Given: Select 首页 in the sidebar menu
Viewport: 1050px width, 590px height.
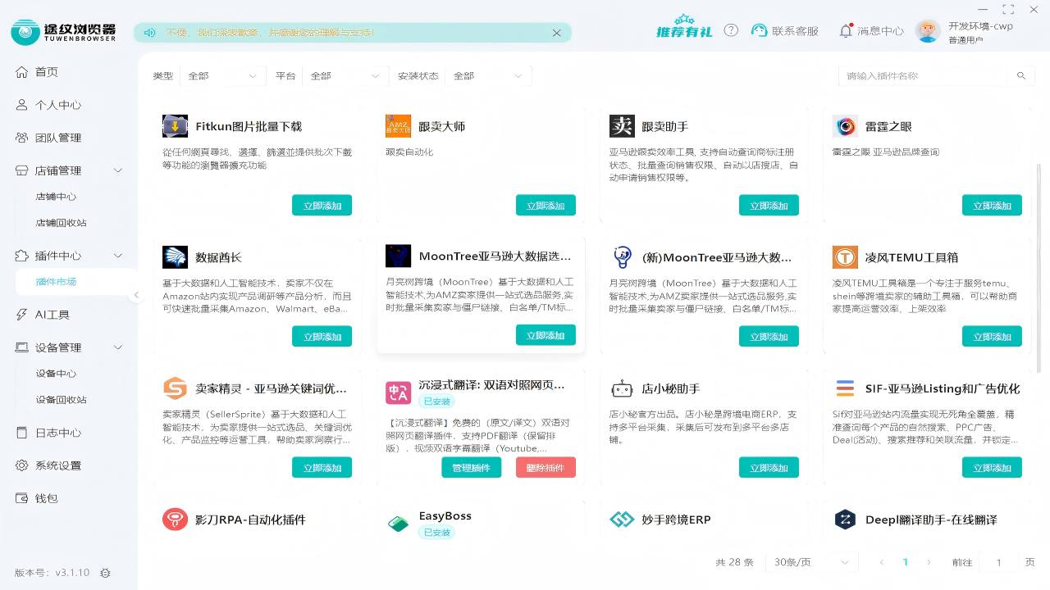Looking at the screenshot, I should pos(45,71).
